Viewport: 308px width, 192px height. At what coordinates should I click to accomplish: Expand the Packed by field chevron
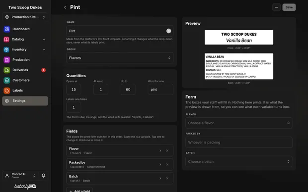pyautogui.click(x=160, y=164)
